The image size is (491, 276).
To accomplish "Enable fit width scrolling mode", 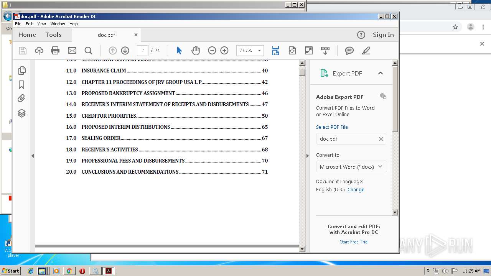I will click(x=275, y=51).
